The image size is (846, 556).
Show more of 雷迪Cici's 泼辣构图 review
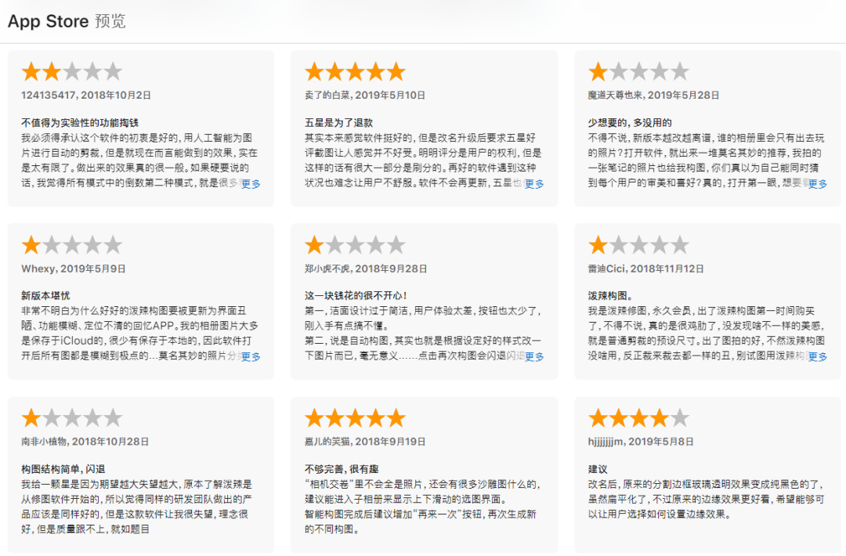click(x=817, y=356)
